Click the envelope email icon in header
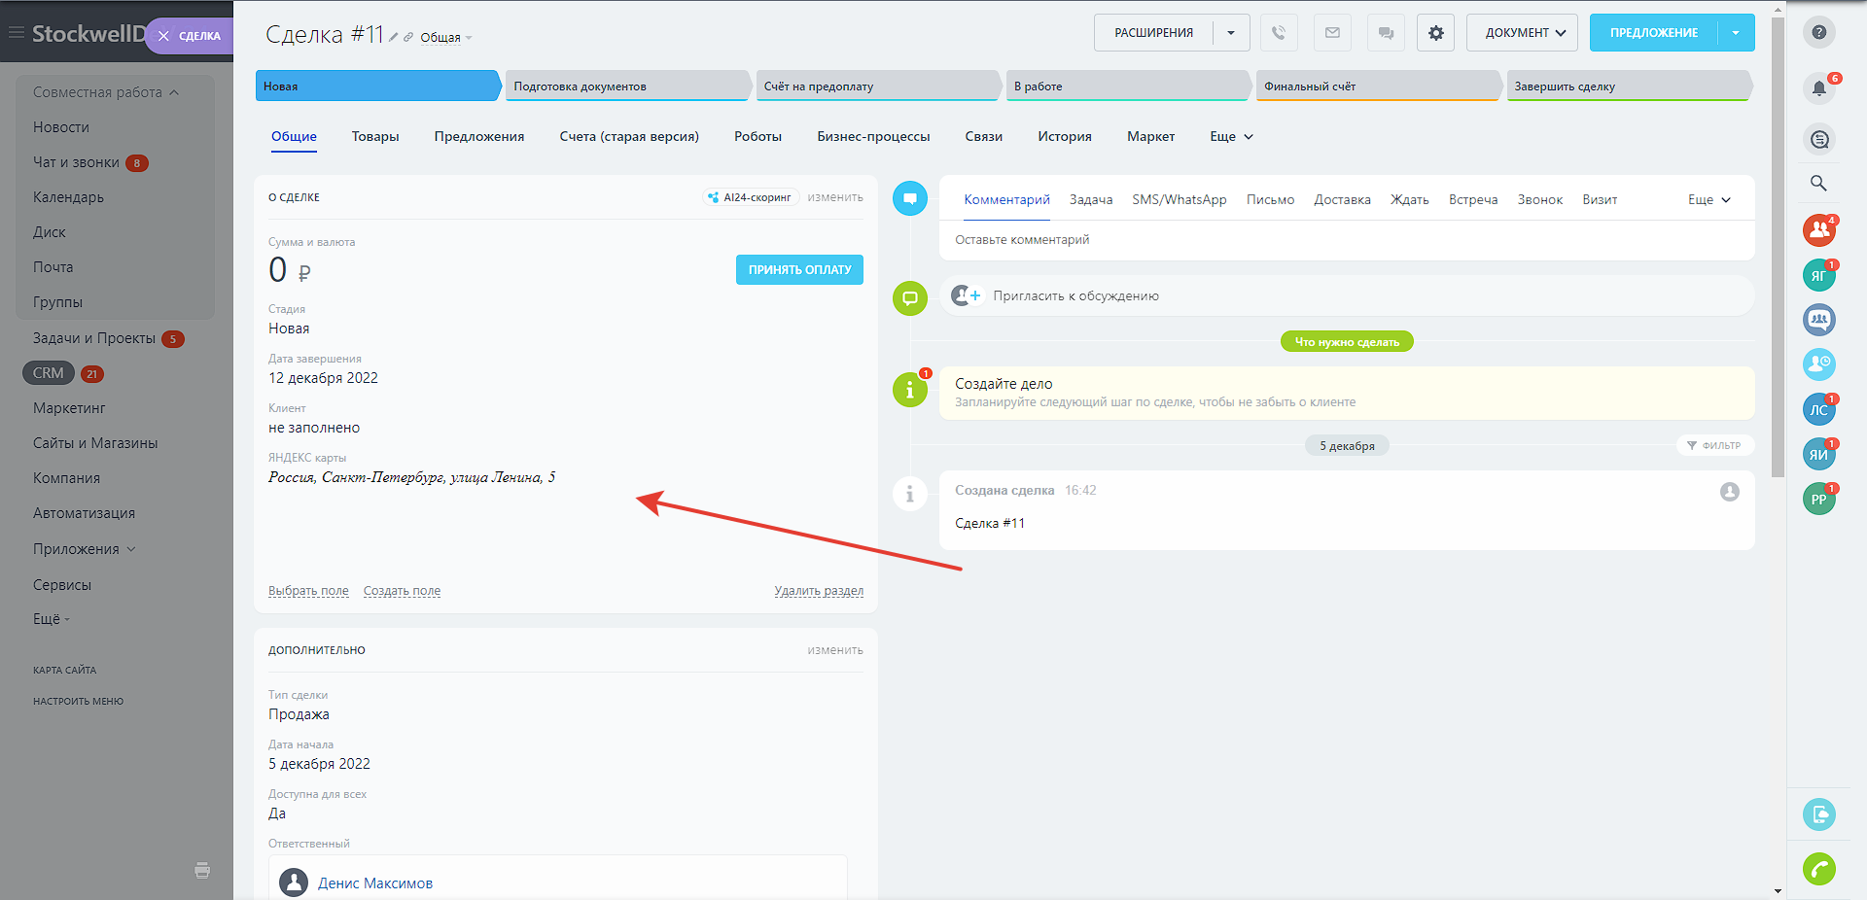The height and width of the screenshot is (900, 1867). [x=1332, y=33]
